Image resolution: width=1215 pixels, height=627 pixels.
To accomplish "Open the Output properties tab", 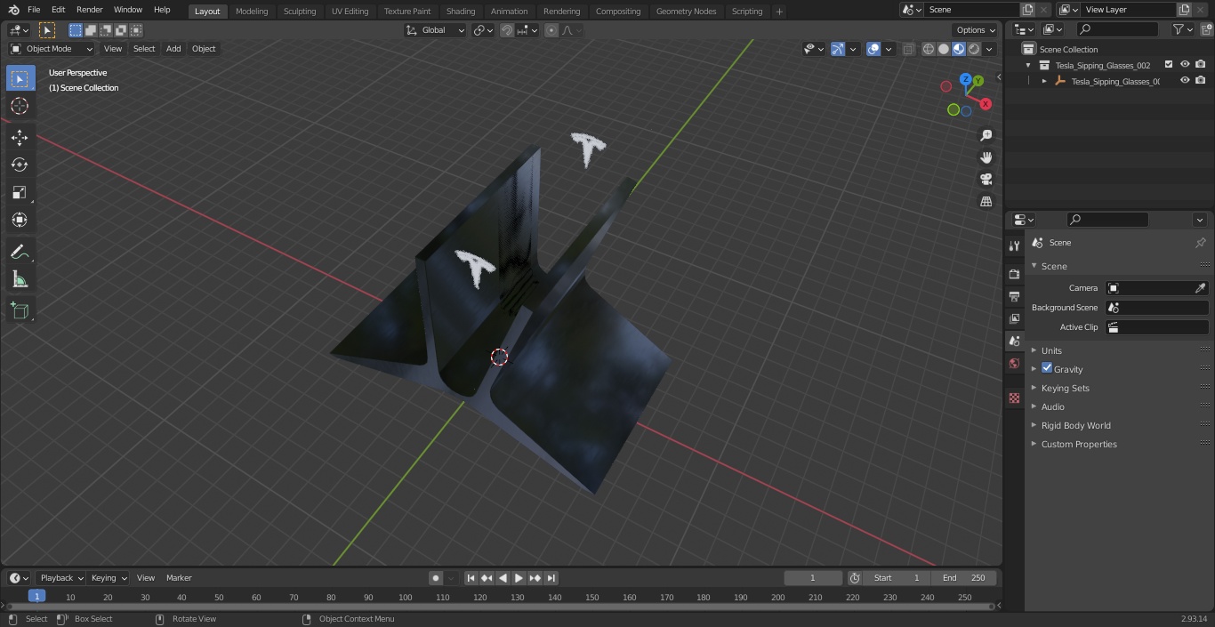I will point(1014,296).
